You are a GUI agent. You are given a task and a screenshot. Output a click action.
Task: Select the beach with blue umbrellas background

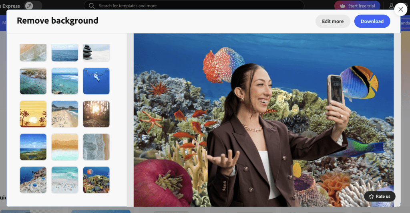click(x=33, y=180)
